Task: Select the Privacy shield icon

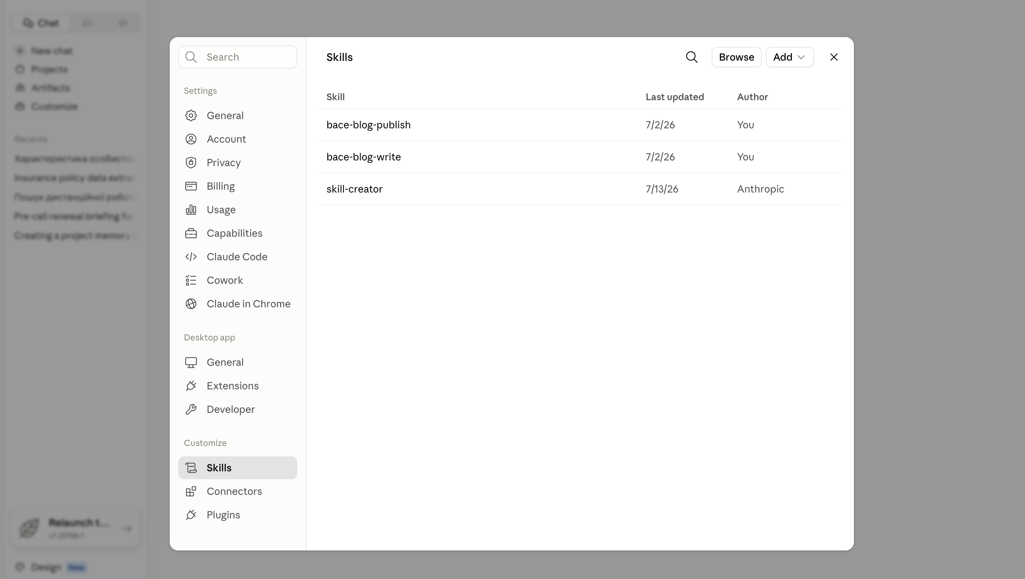Action: (191, 162)
